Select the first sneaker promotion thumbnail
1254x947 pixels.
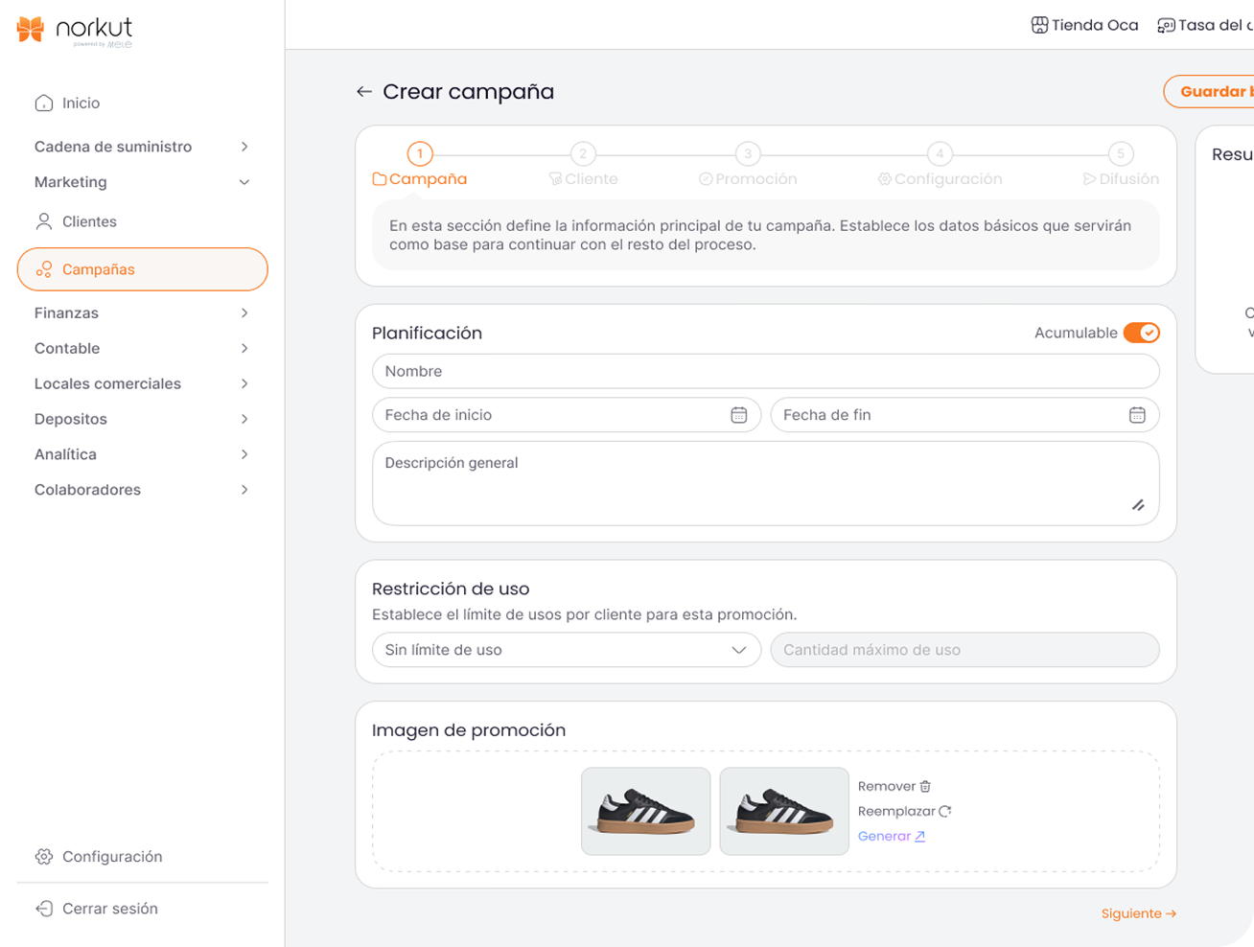645,811
